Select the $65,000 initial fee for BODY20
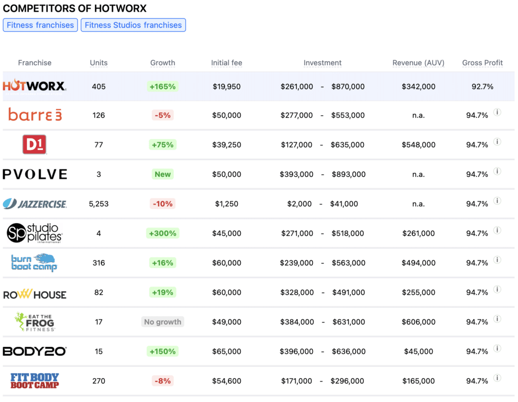This screenshot has height=402, width=518. (x=227, y=351)
